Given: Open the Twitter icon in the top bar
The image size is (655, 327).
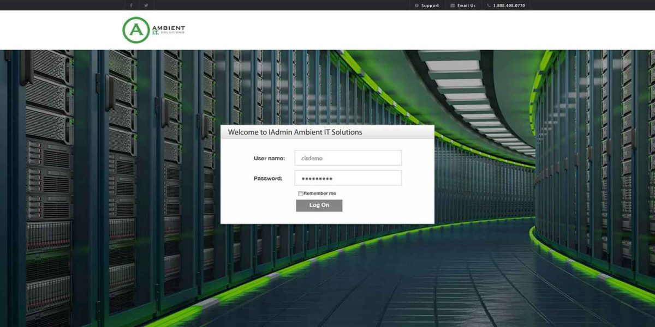Looking at the screenshot, I should pyautogui.click(x=146, y=5).
